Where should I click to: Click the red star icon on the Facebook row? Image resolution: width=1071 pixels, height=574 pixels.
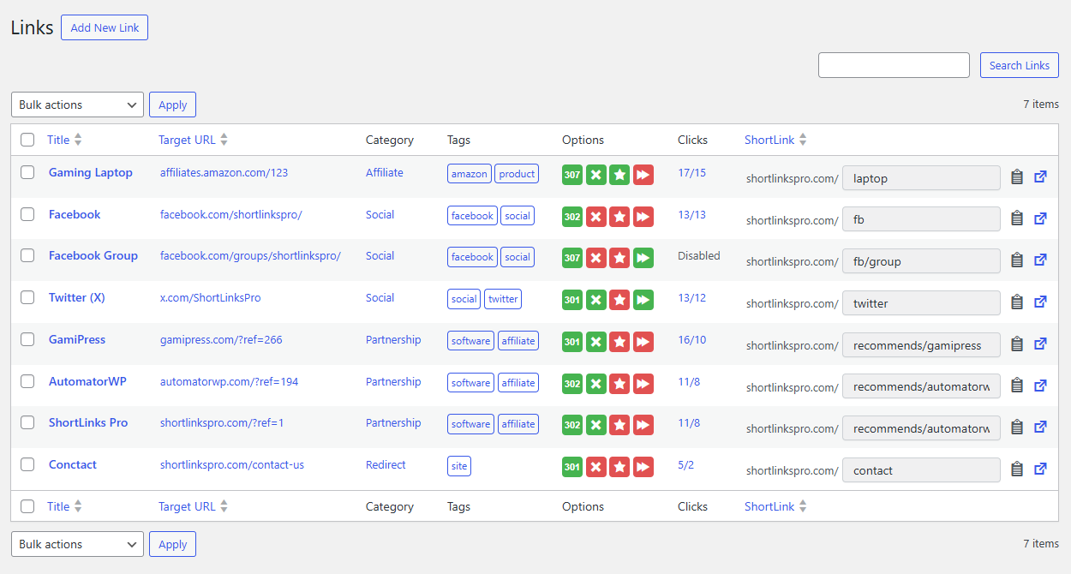pos(619,216)
